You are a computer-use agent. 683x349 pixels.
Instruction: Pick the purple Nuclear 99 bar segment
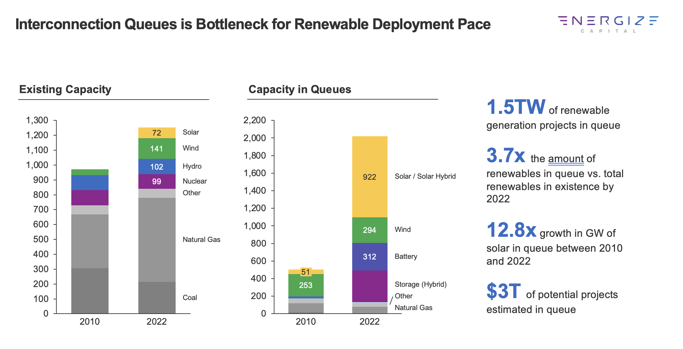click(156, 181)
